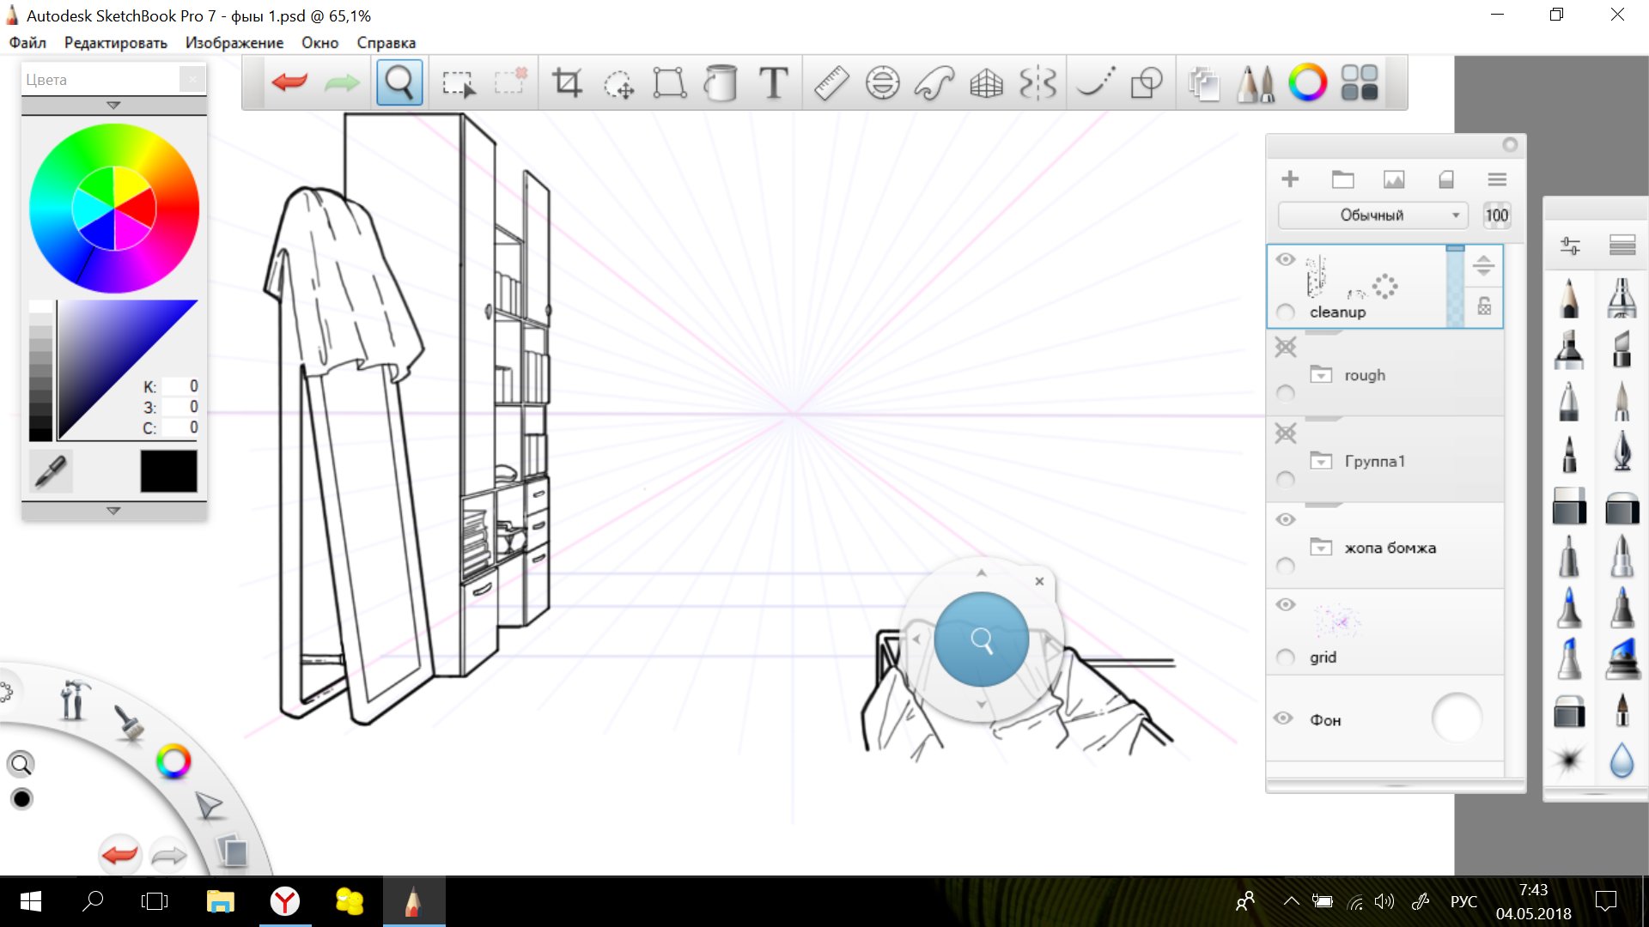
Task: Add a new layer with the plus button
Action: [x=1291, y=179]
